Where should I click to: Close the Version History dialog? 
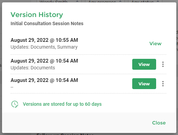point(159,123)
